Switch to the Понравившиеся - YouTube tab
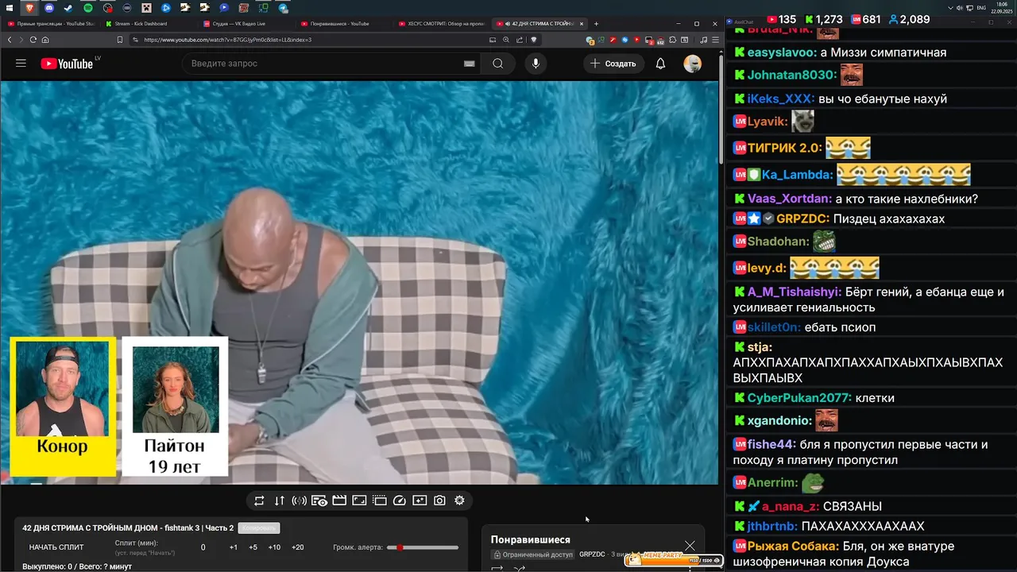Image resolution: width=1017 pixels, height=572 pixels. pyautogui.click(x=342, y=24)
